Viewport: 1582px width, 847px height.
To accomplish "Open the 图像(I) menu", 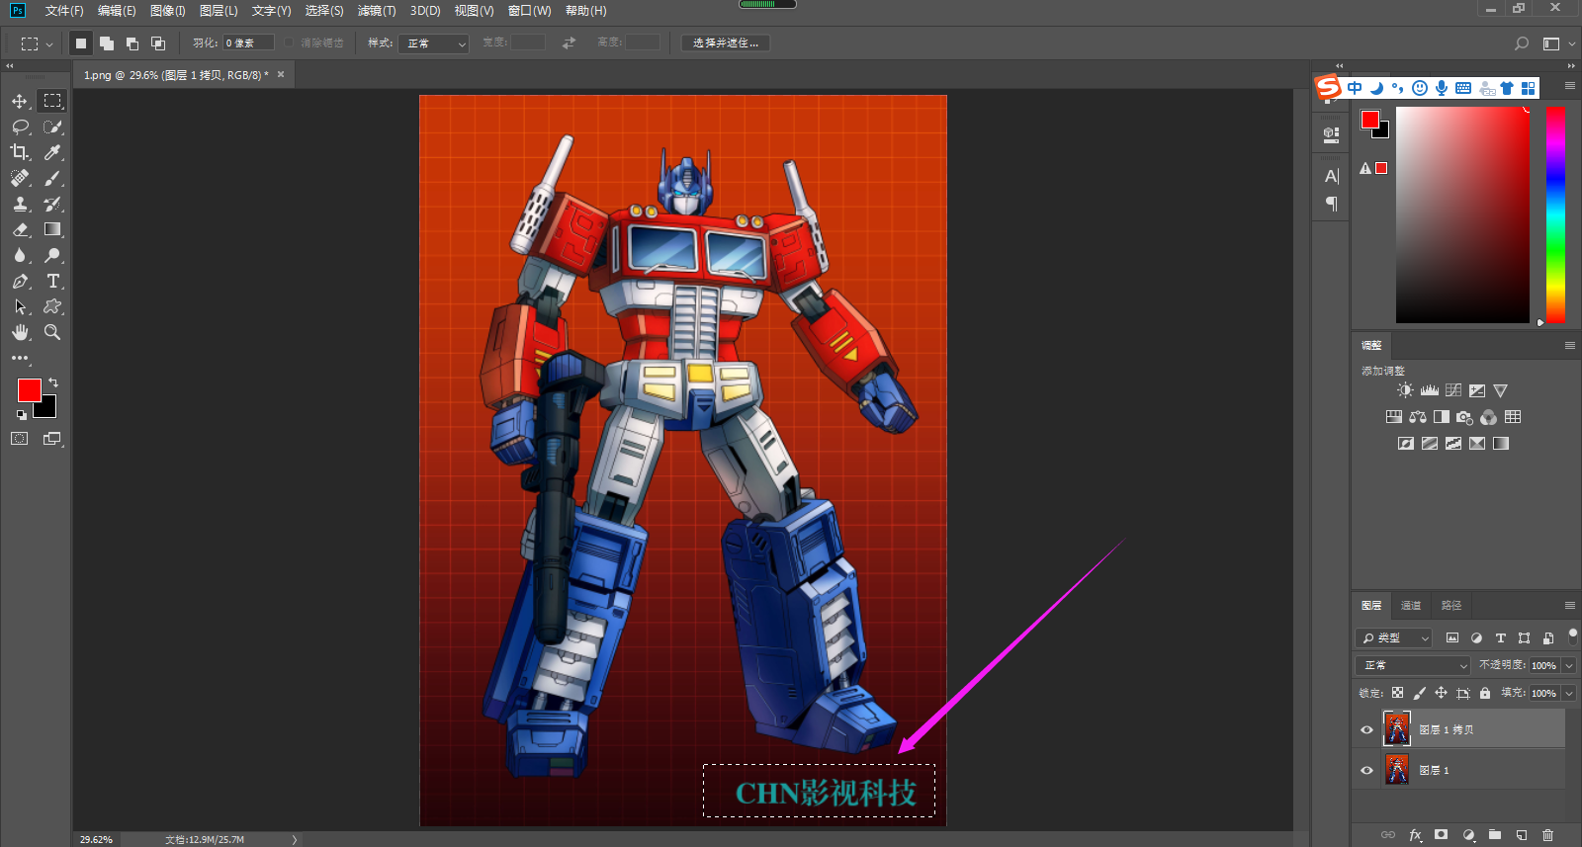I will pos(168,11).
